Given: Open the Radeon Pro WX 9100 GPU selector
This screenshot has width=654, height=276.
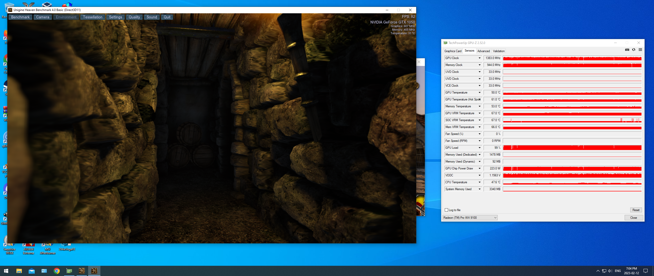Looking at the screenshot, I should pos(470,218).
